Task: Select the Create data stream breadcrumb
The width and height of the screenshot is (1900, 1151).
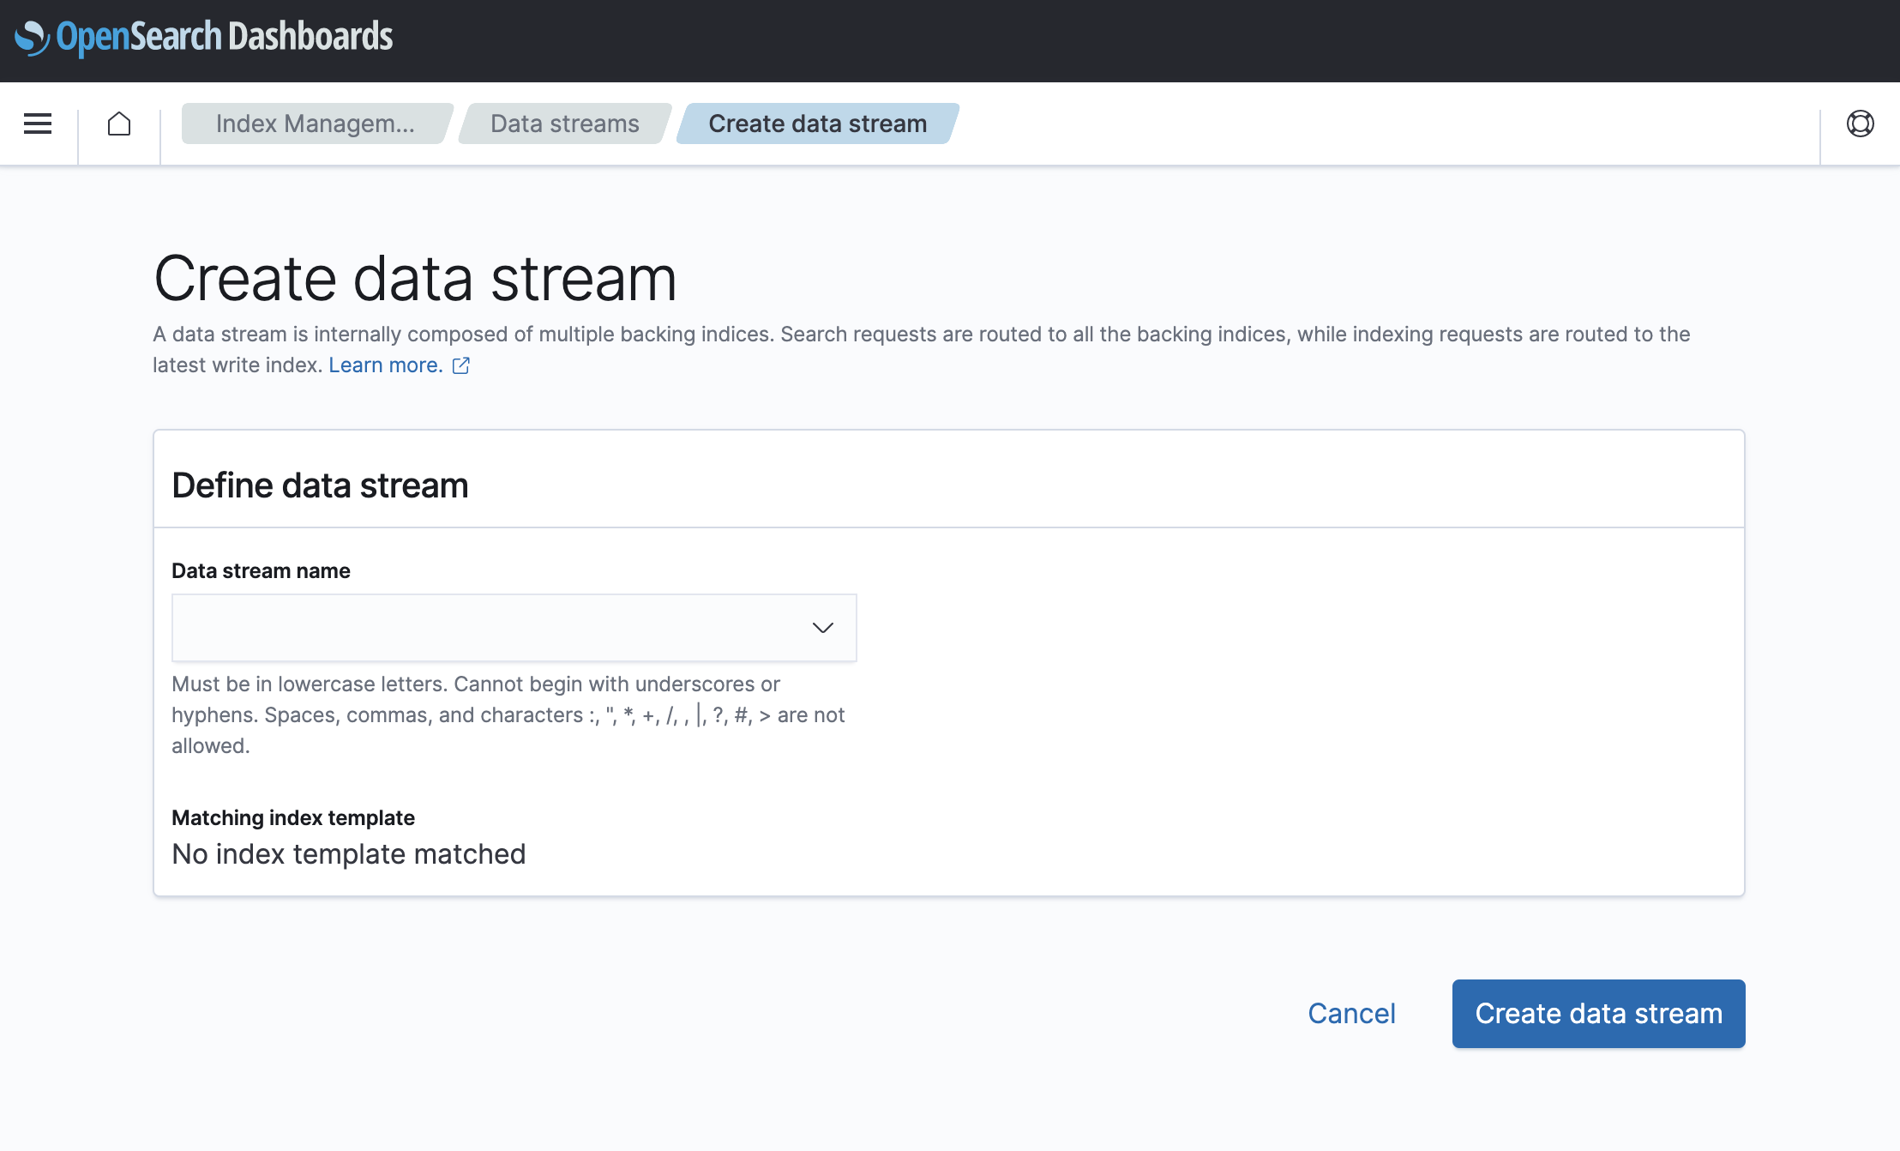Action: pos(817,124)
